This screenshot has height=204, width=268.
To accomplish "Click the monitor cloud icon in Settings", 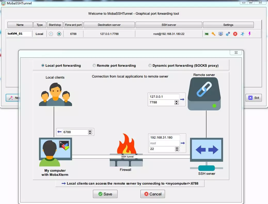I will tap(221, 34).
